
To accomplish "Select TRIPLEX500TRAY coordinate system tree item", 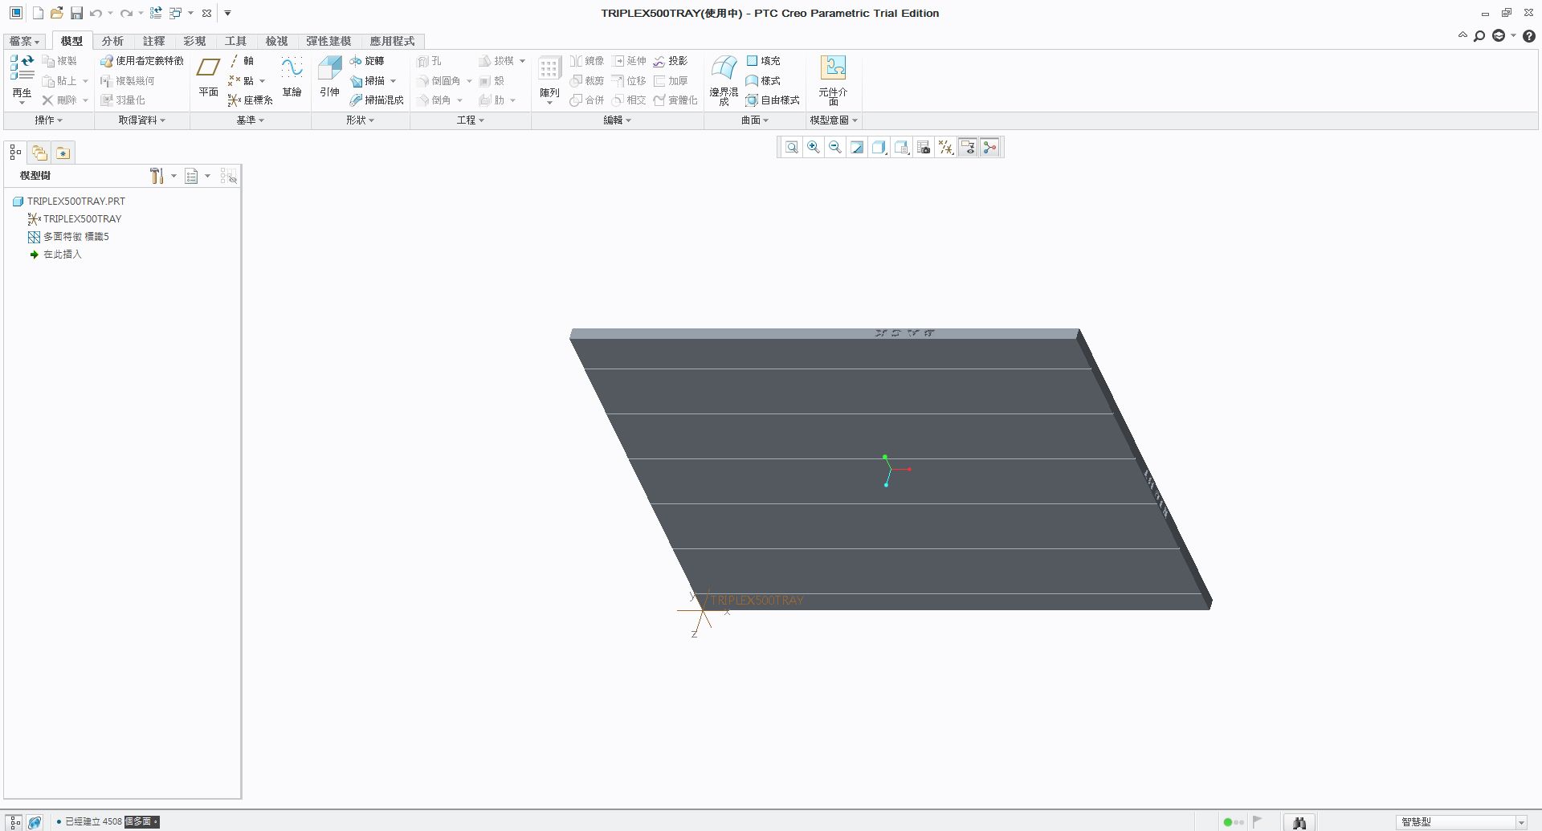I will pyautogui.click(x=75, y=219).
